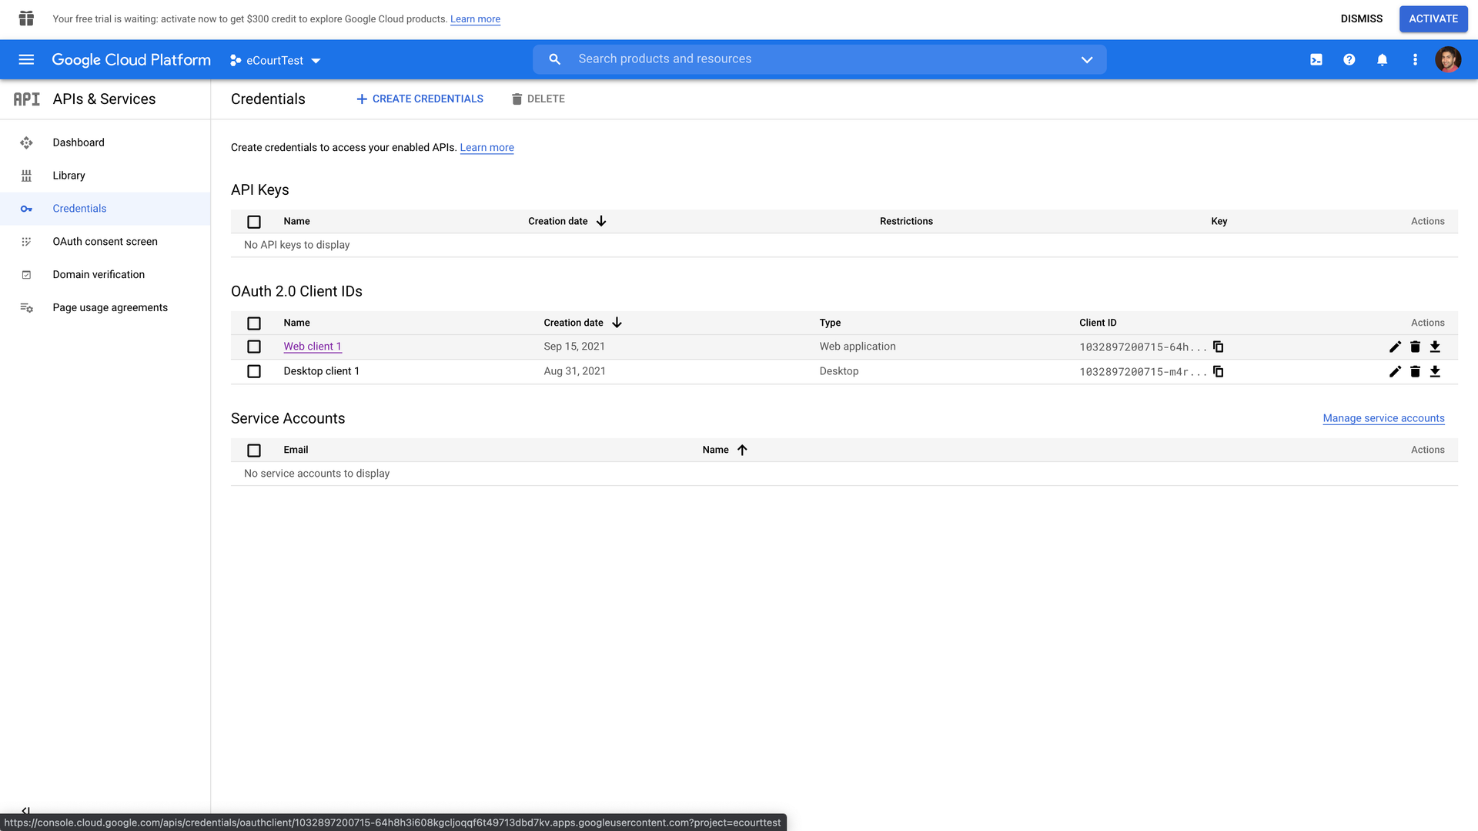Image resolution: width=1478 pixels, height=831 pixels.
Task: Open the three-dot settings menu
Action: coord(1415,59)
